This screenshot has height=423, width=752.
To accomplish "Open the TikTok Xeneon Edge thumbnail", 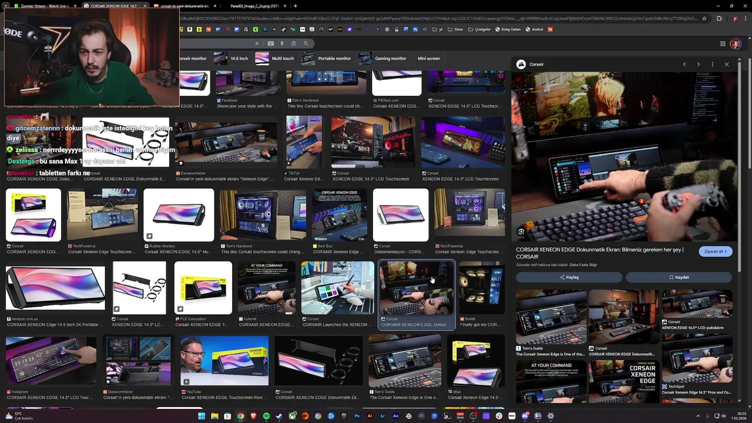I will pos(304,142).
